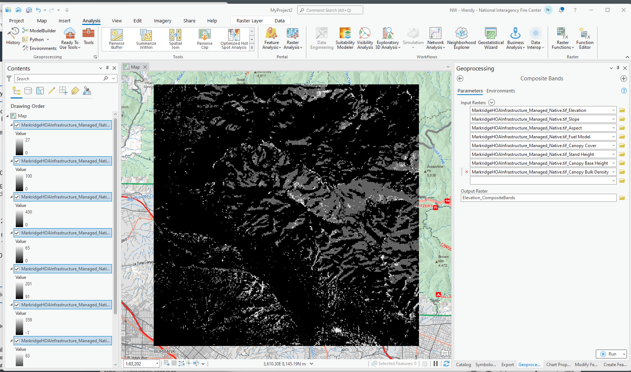
Task: Close the Map view tab
Action: (145, 67)
